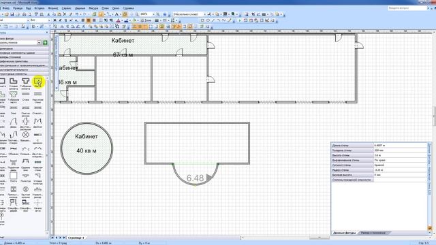Screen dimensions: 436x245
Task: Toggle the highlighted Center alignment button
Action: pyautogui.click(x=89, y=20)
